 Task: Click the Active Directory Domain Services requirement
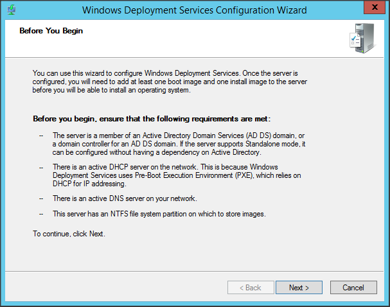[x=171, y=145]
